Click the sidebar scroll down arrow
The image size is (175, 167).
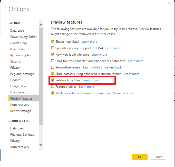[41, 145]
